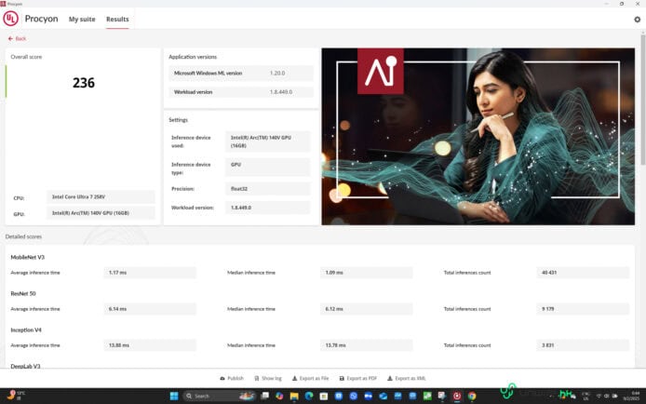Viewport: 646px width, 404px height.
Task: Export result as File
Action: click(x=310, y=379)
